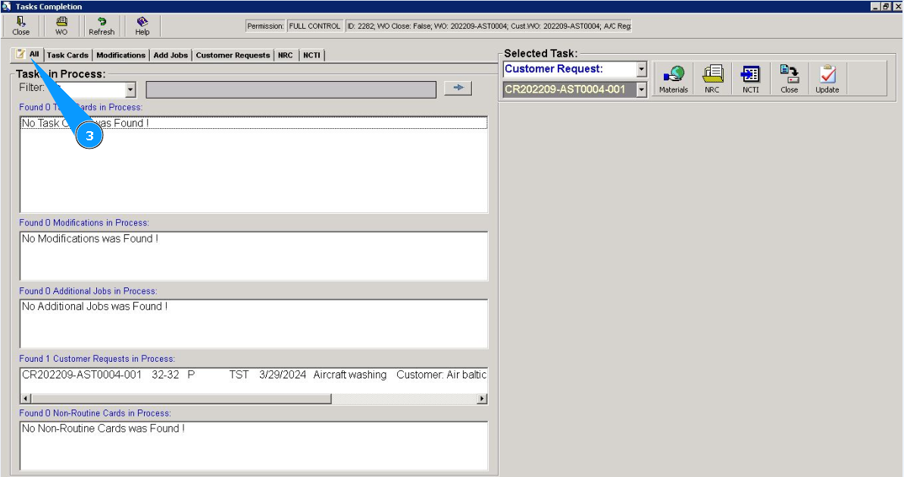Open the WO toolbar icon

(61, 26)
